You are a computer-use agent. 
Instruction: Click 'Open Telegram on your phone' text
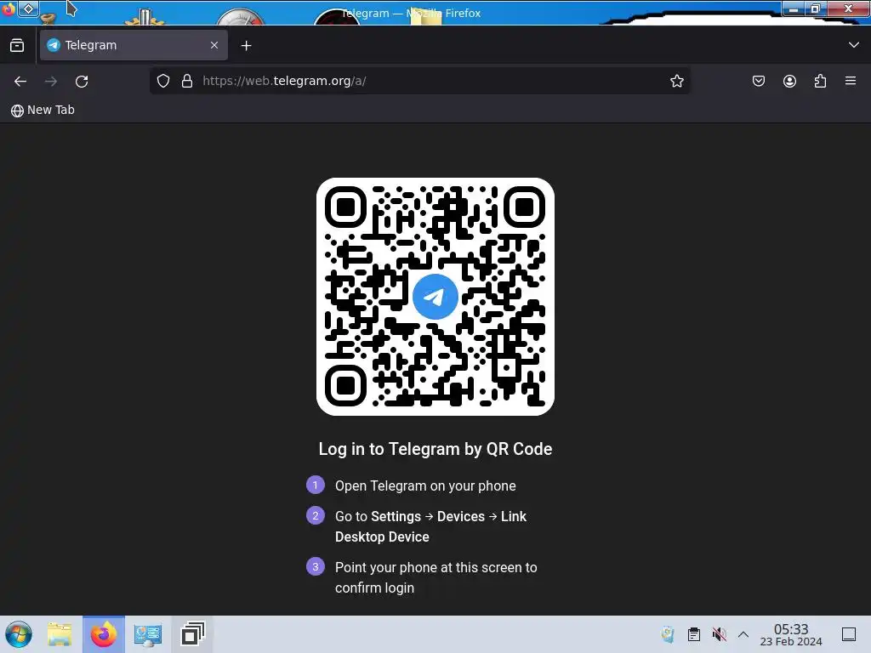[425, 485]
